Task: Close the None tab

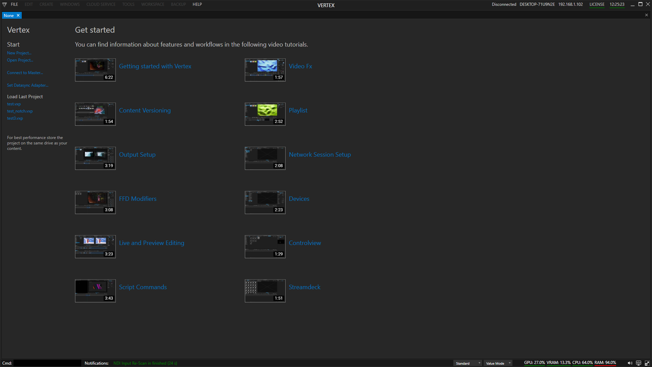Action: tap(18, 16)
